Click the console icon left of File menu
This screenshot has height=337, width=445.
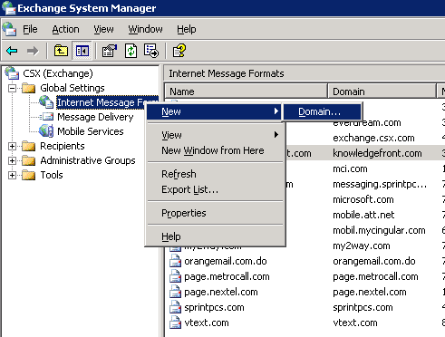point(9,29)
